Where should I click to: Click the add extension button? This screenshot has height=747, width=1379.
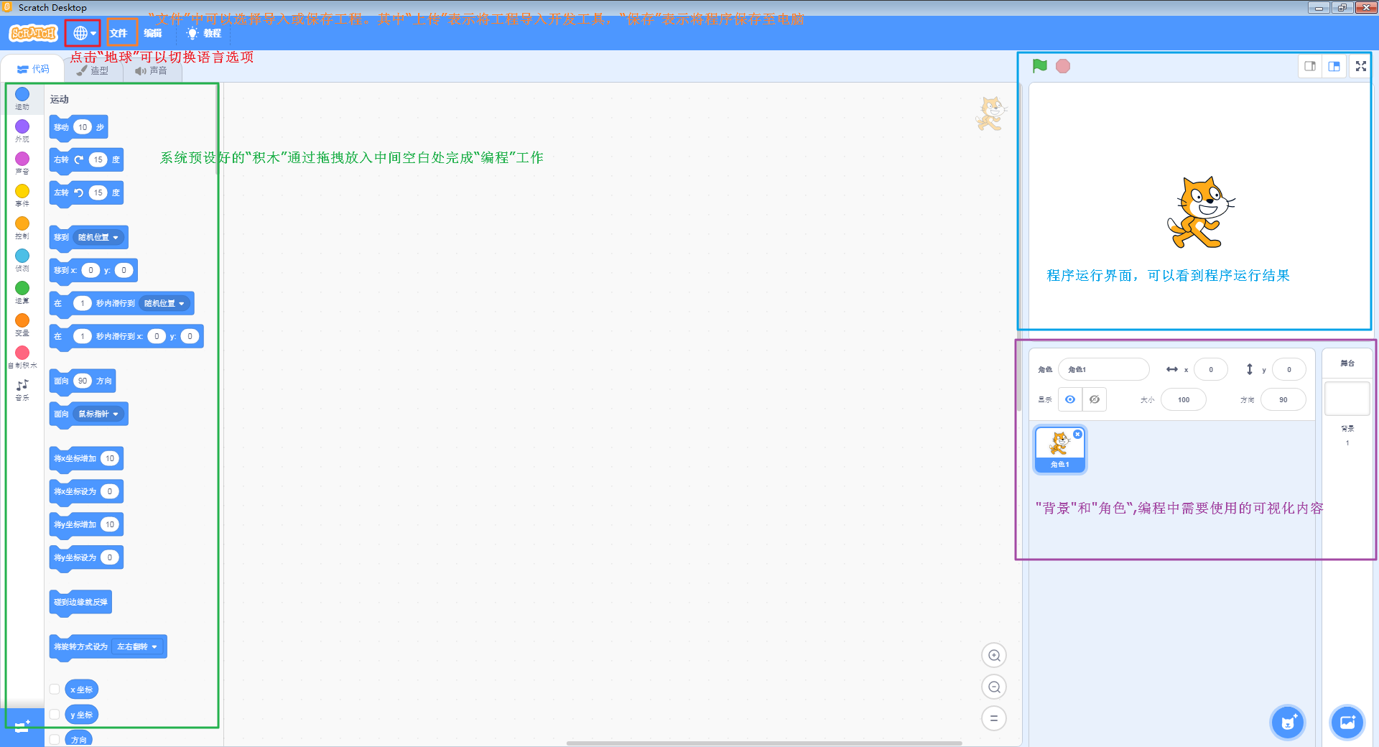point(22,727)
